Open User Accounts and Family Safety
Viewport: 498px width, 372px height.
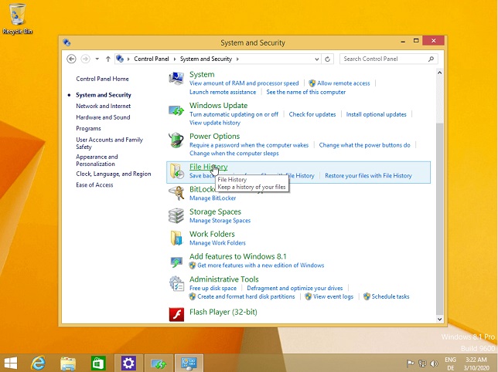click(109, 144)
